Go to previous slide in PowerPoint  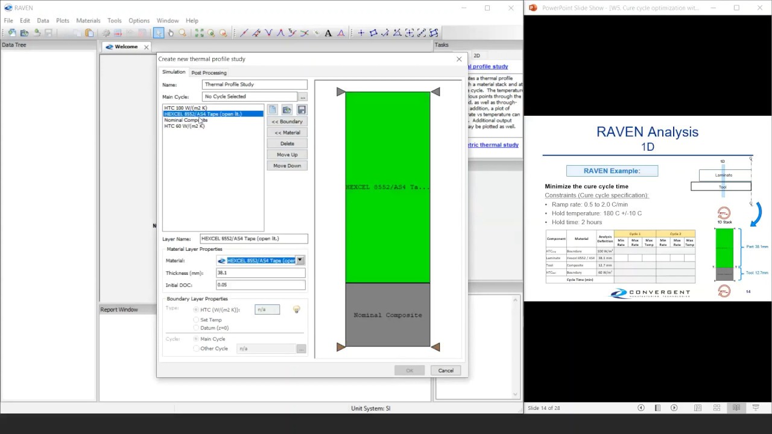(x=641, y=408)
